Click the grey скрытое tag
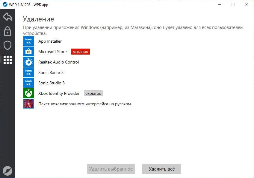 tap(93, 93)
